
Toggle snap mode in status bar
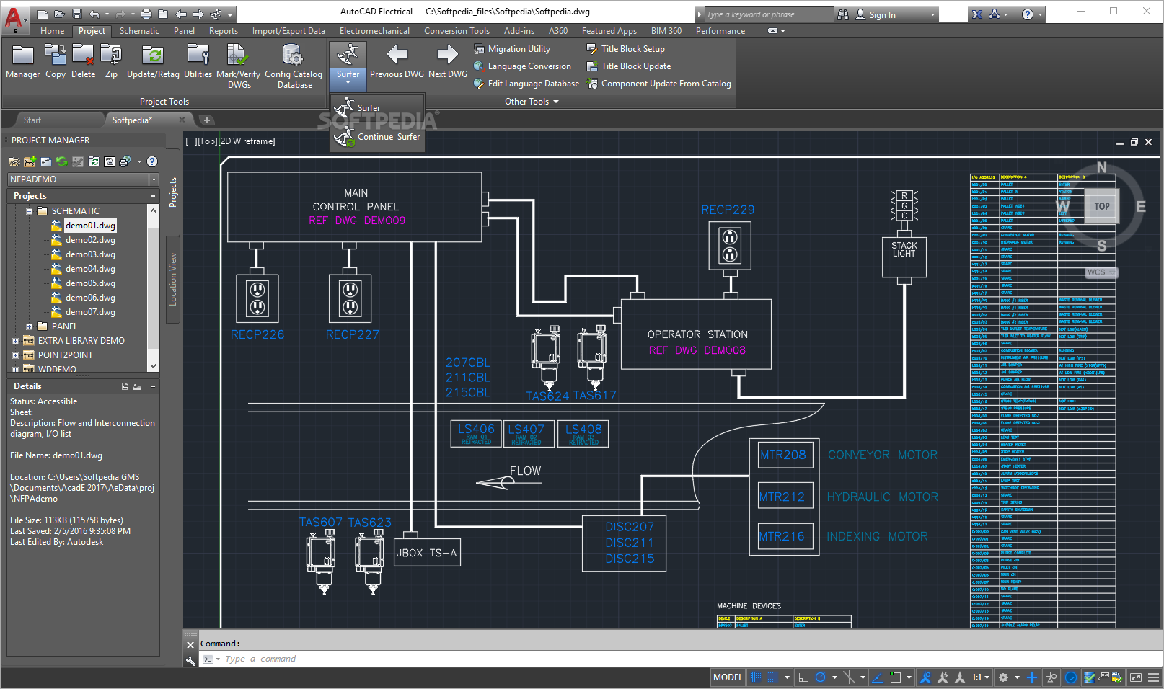773,677
